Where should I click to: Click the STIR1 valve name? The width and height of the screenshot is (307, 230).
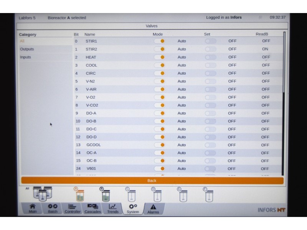point(91,41)
